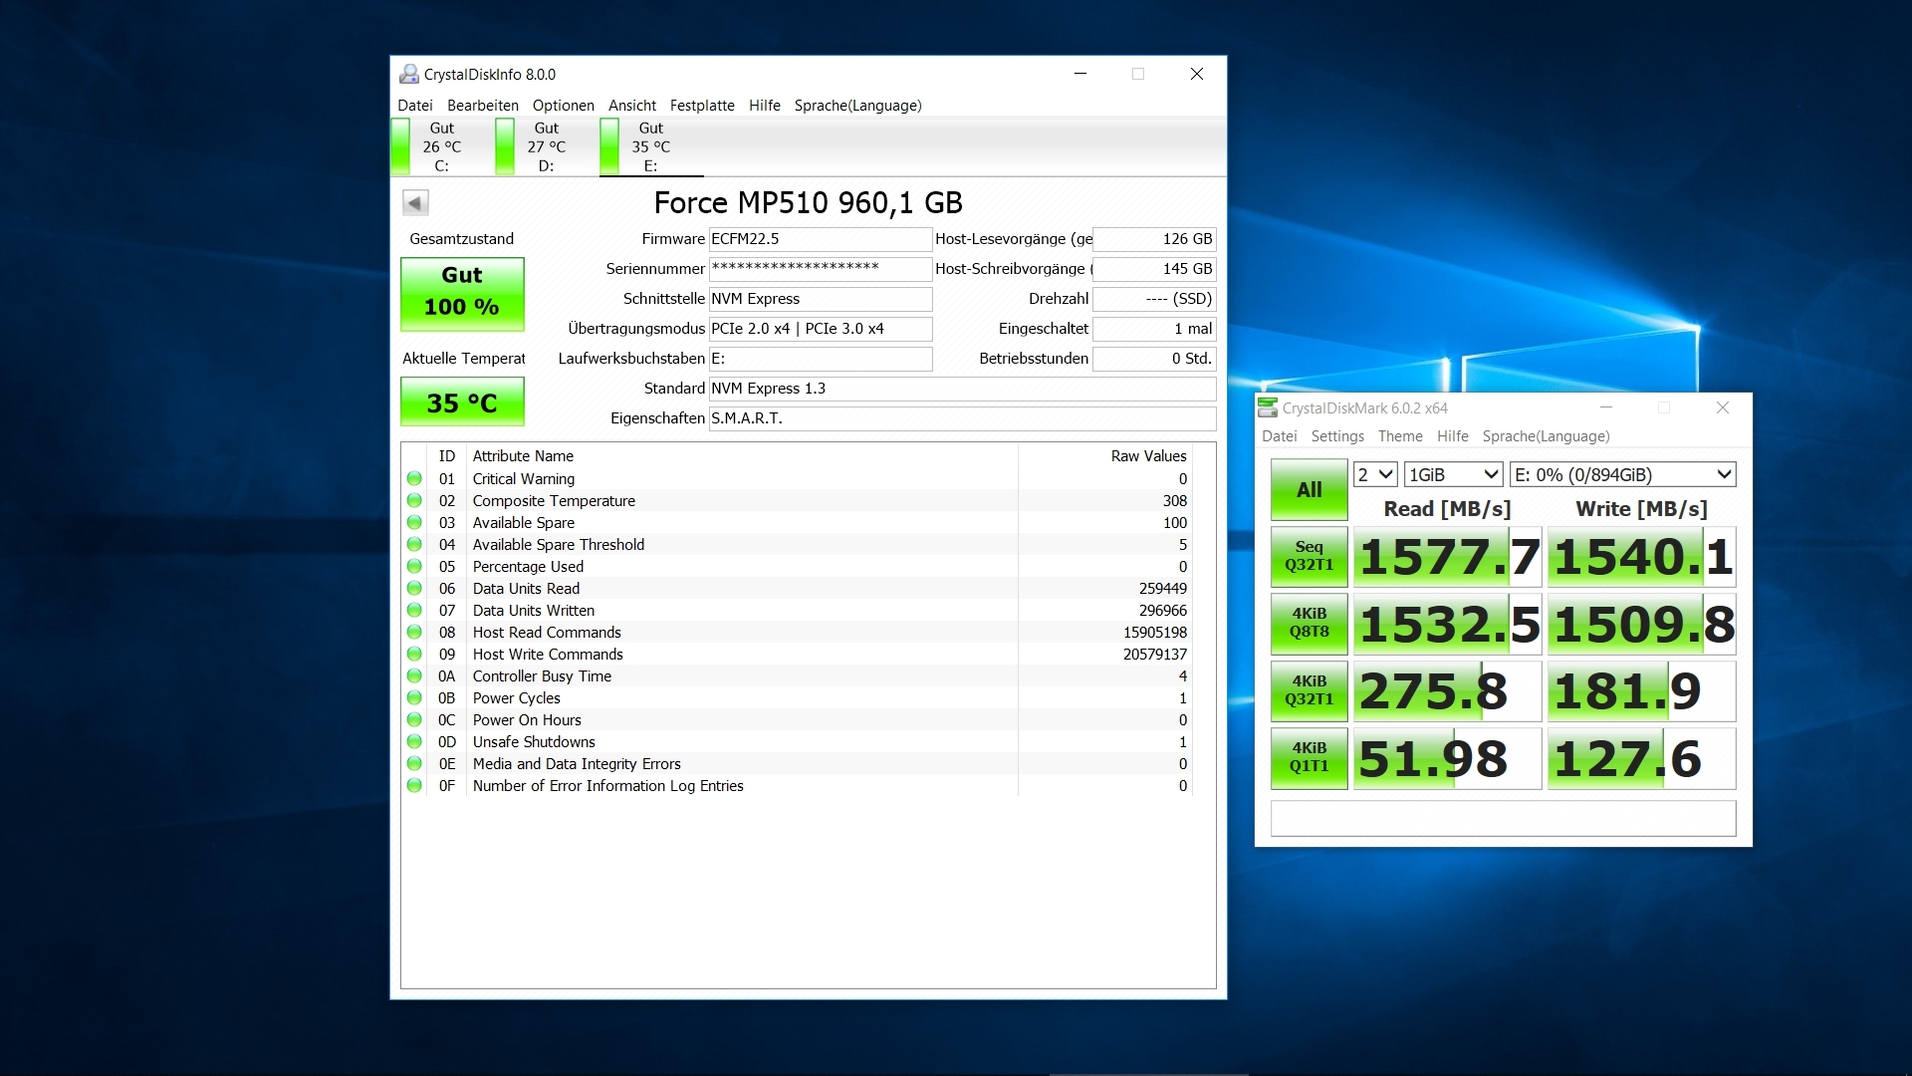Click the previous disk arrow button
The image size is (1912, 1076).
[x=415, y=203]
